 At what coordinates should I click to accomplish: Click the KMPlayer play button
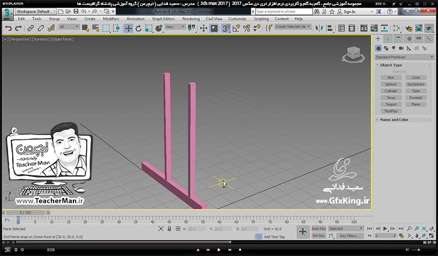click(x=218, y=249)
